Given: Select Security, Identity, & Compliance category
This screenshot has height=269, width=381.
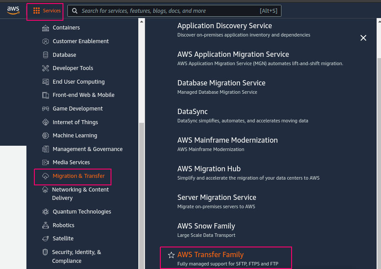Looking at the screenshot, I should (x=77, y=256).
